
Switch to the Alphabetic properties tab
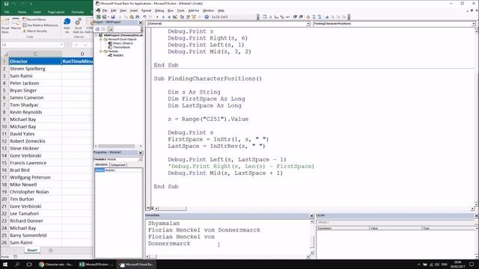(x=102, y=164)
